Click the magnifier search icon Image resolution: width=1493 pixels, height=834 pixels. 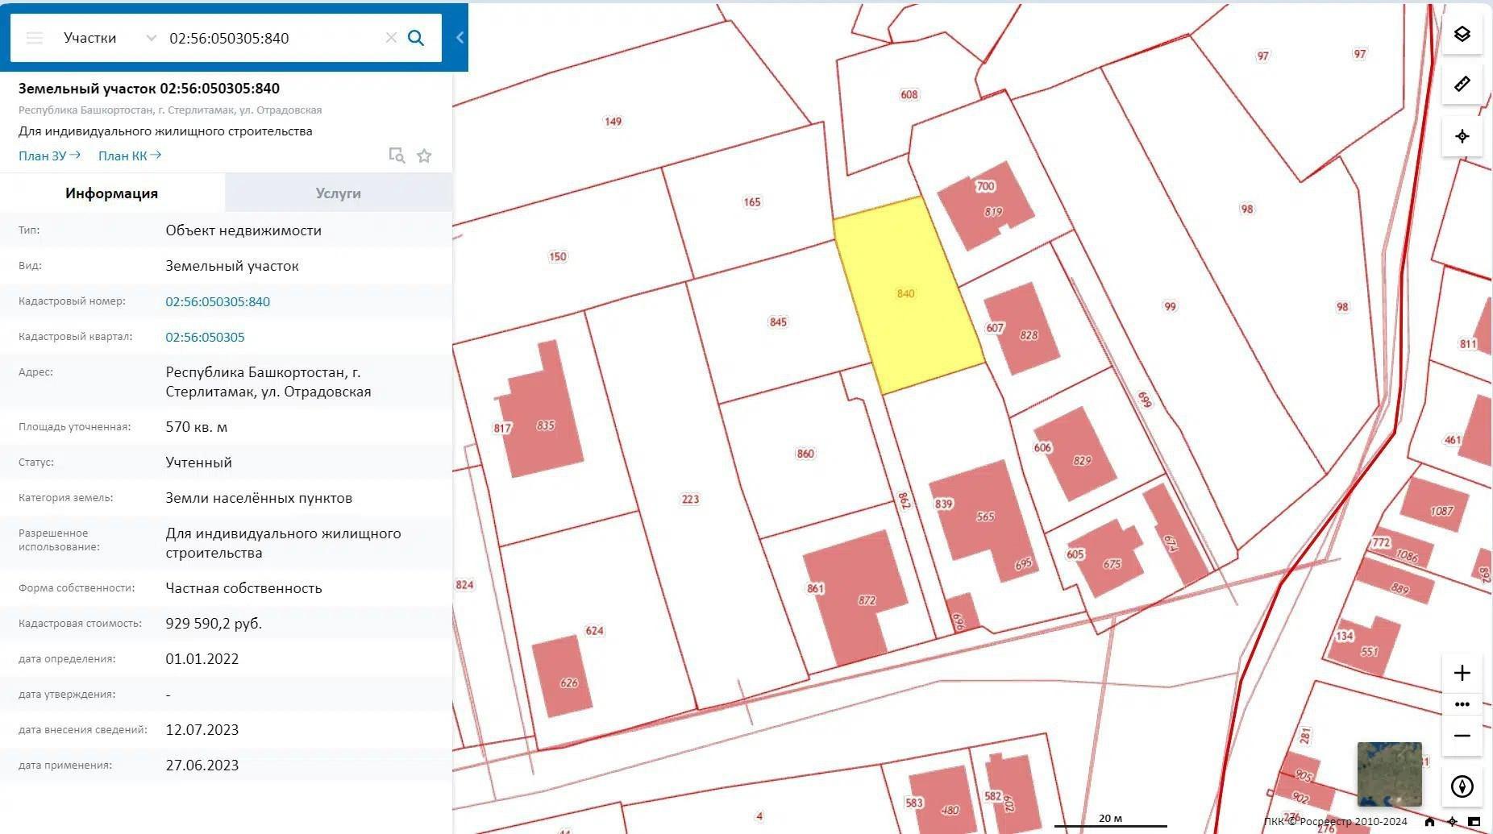click(416, 38)
